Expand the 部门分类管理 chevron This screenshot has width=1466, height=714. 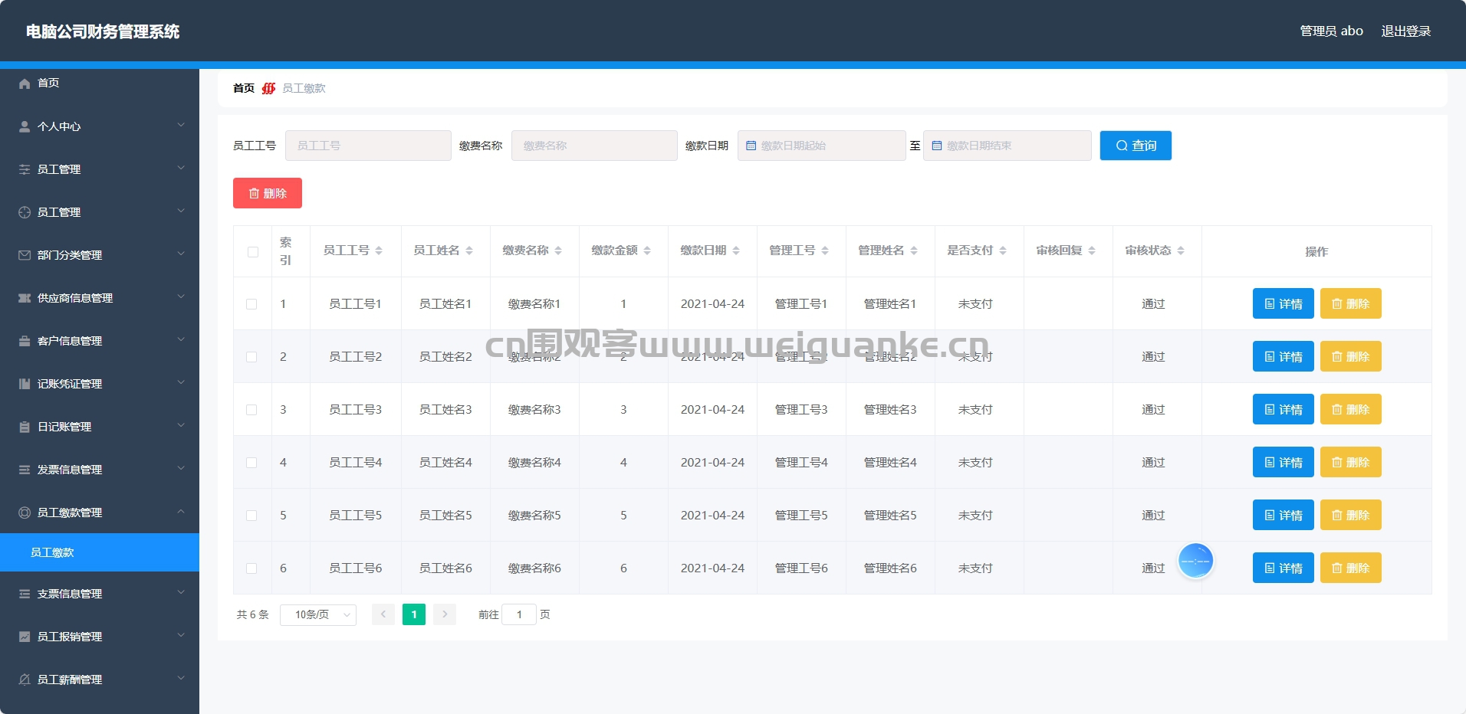point(181,254)
